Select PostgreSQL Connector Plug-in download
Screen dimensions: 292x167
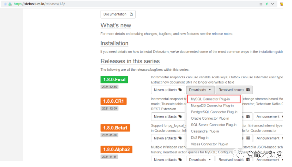point(214,112)
